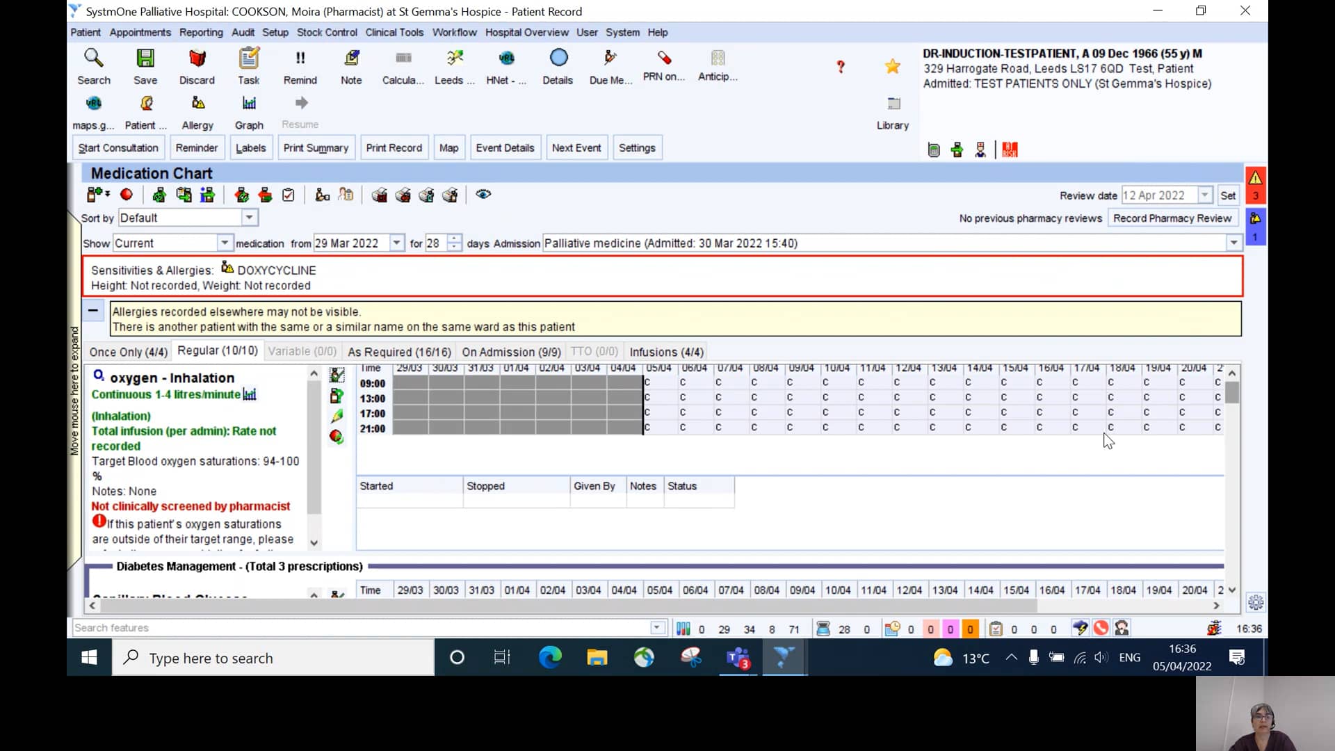Click the Start Consultation button
Screen dimensions: 1335x751
click(118, 147)
